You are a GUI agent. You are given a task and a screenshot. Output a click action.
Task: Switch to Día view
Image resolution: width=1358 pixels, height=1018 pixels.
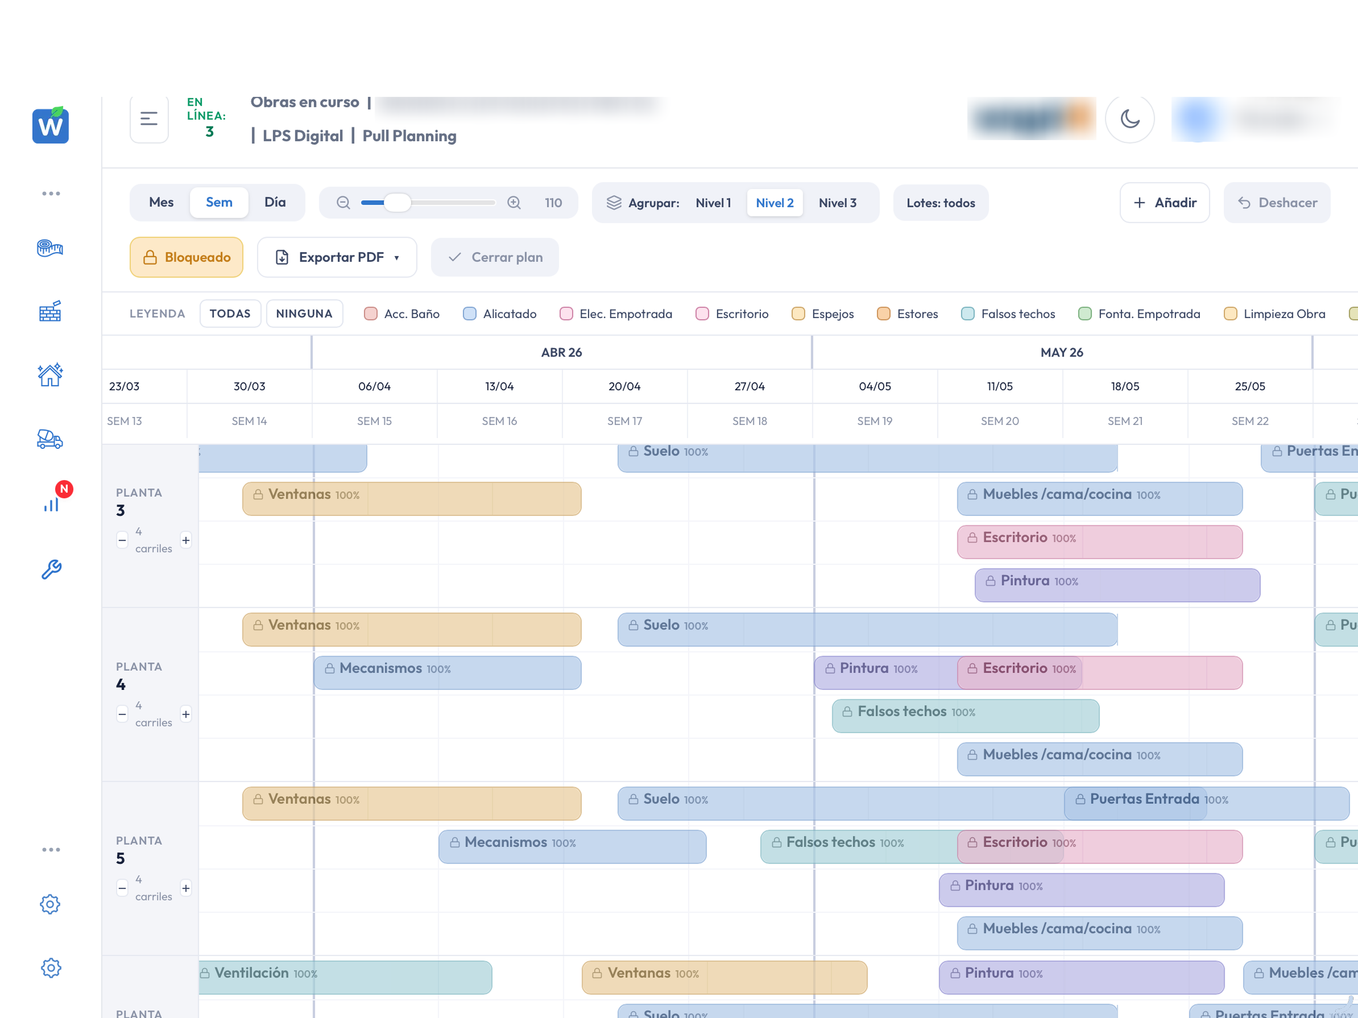tap(275, 203)
